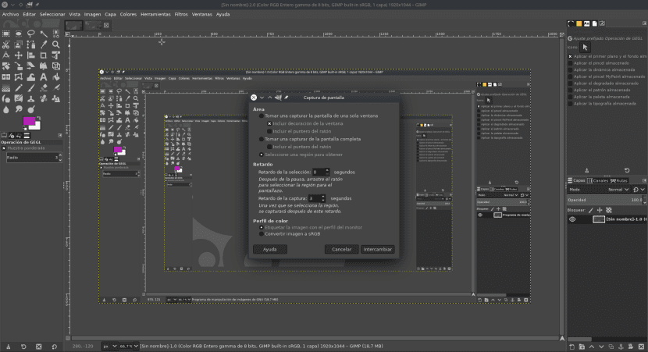Select 'Tomar una captura de la pantalla completa' option

[x=262, y=139]
